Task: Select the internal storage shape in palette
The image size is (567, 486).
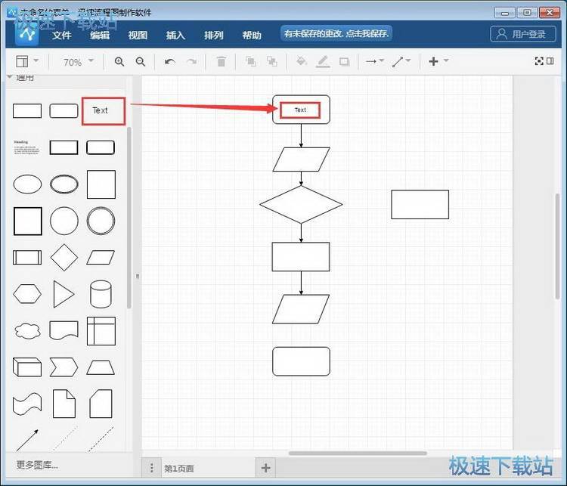Action: click(101, 331)
